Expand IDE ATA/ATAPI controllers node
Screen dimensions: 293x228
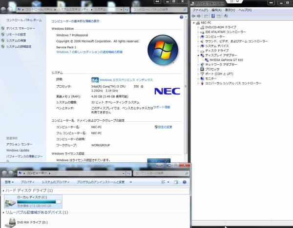coord(198,32)
